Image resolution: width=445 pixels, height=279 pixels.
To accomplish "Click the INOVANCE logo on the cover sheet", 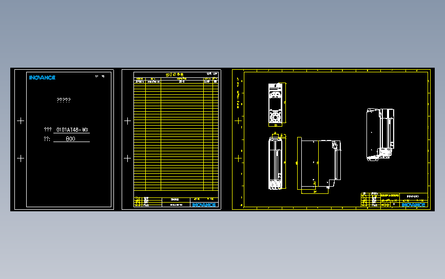I will point(42,77).
